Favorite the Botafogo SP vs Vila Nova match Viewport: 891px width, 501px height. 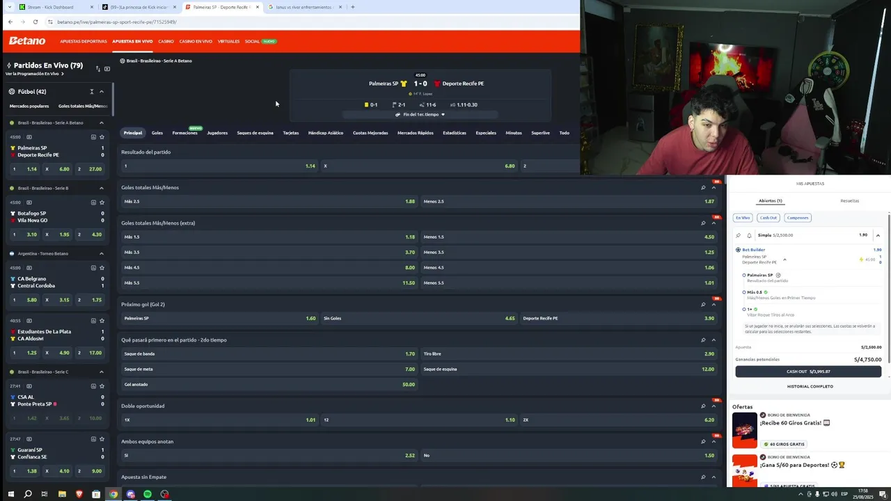click(102, 202)
